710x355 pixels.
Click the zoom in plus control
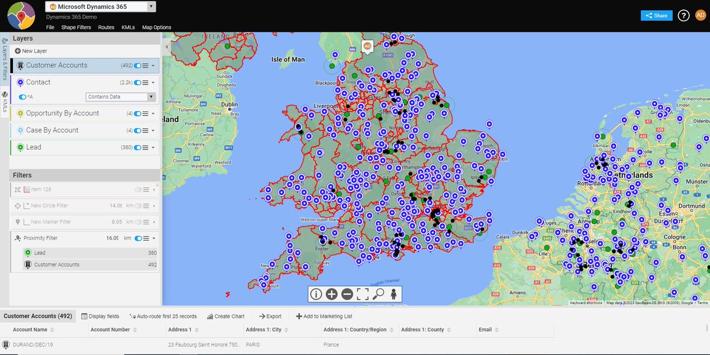(331, 294)
